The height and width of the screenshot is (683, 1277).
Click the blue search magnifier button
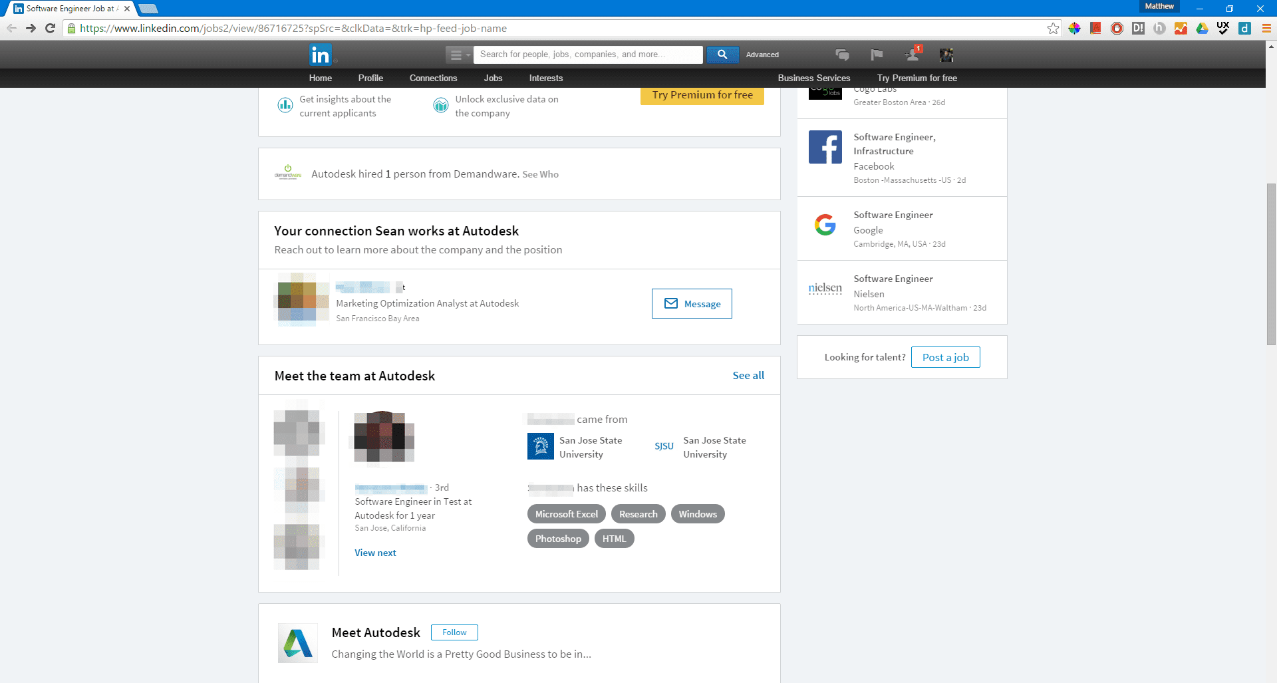click(x=722, y=55)
